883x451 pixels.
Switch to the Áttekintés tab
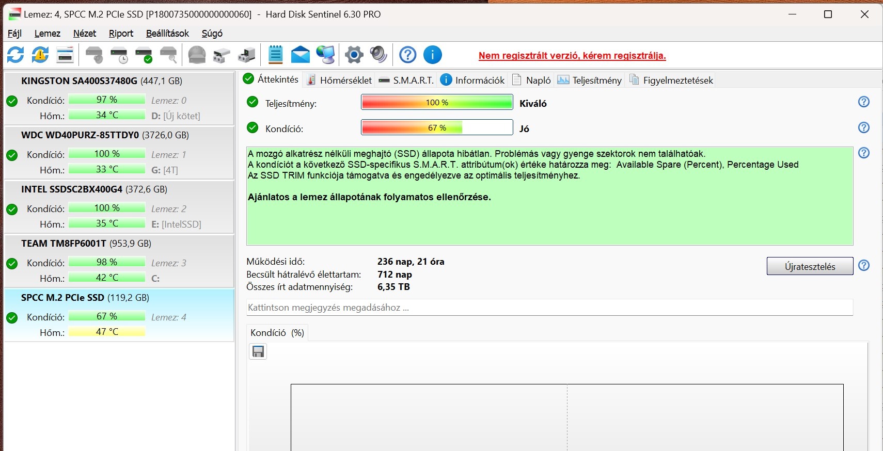point(272,79)
